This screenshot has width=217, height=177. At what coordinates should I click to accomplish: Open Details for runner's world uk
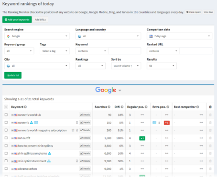tap(85, 115)
